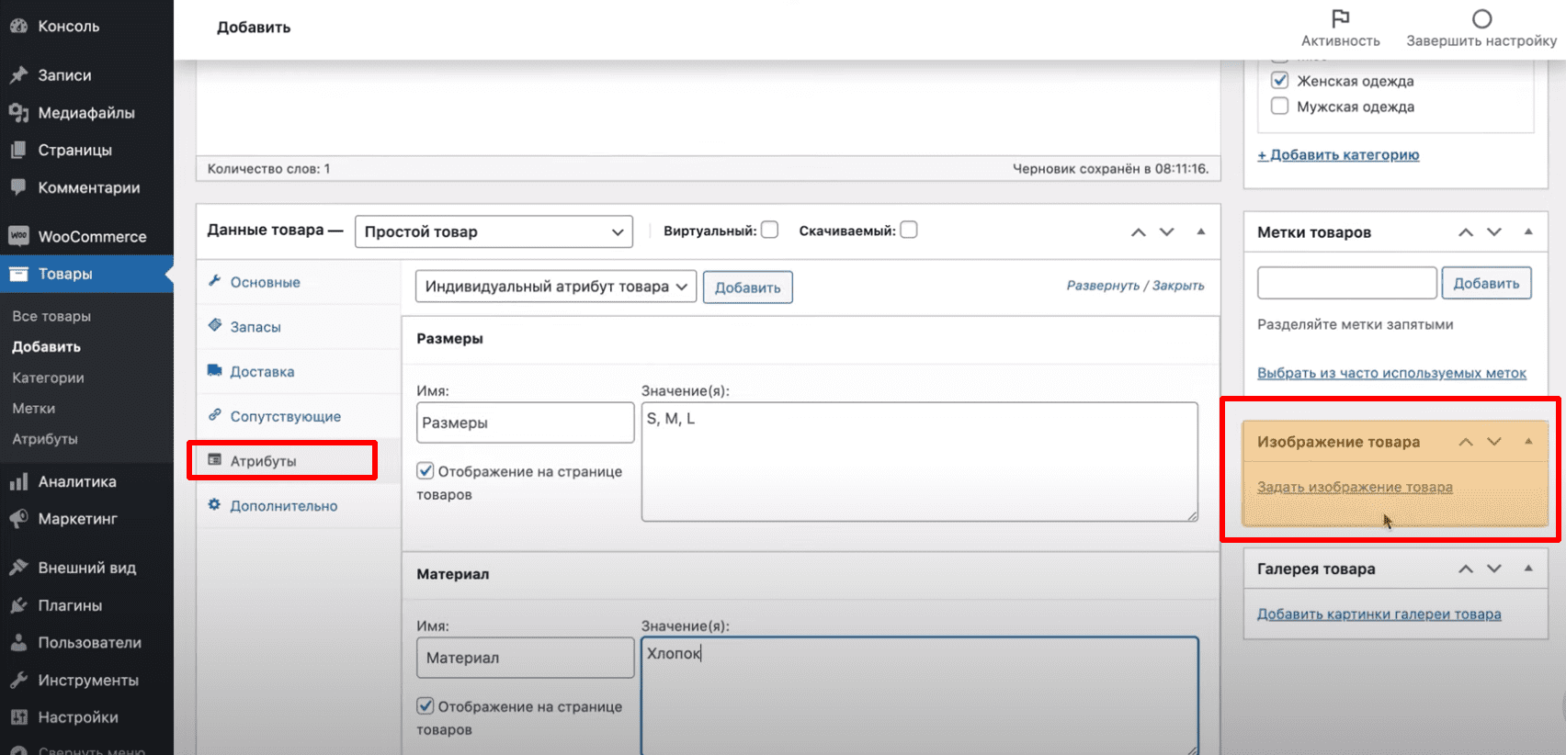Screen dimensions: 1566x755
Task: Click the Комментарии speech bubble icon
Action: [18, 187]
